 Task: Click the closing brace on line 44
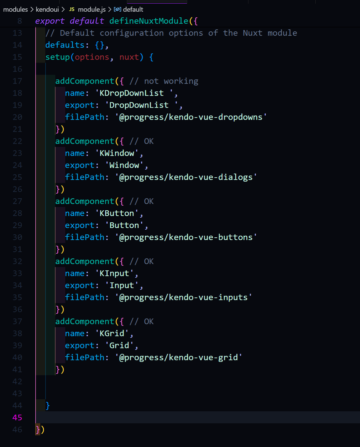tap(48, 406)
